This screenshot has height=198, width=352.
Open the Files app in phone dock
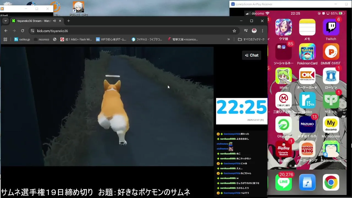307,182
